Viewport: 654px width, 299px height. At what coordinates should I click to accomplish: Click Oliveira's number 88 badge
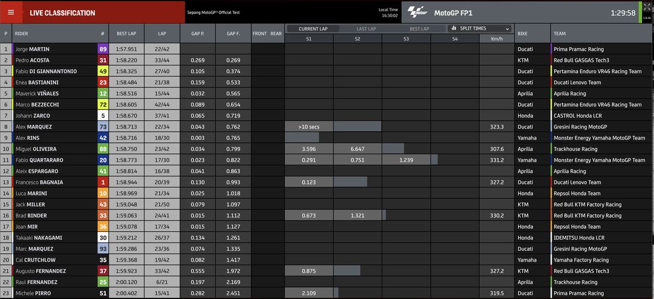[x=103, y=149]
